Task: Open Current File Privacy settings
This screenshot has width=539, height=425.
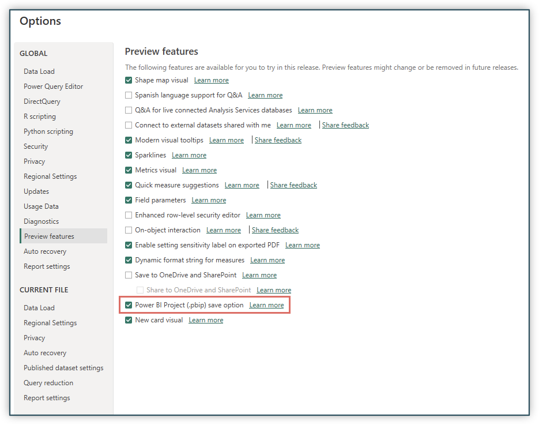Action: 35,338
